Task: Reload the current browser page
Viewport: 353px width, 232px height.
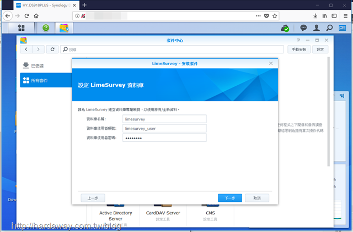Action: pyautogui.click(x=27, y=16)
